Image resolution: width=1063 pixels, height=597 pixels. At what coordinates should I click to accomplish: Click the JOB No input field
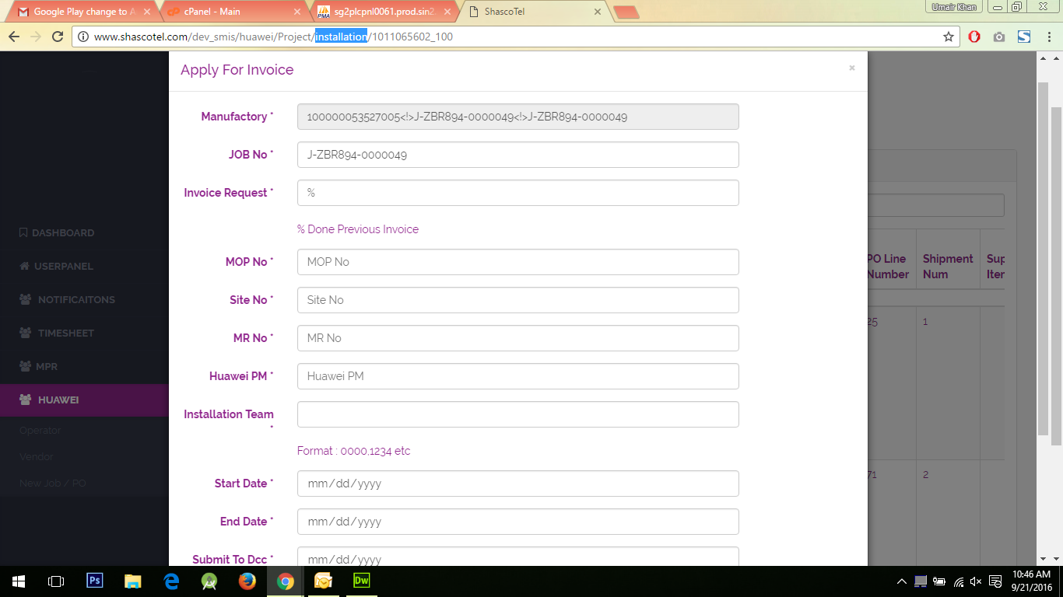[517, 155]
